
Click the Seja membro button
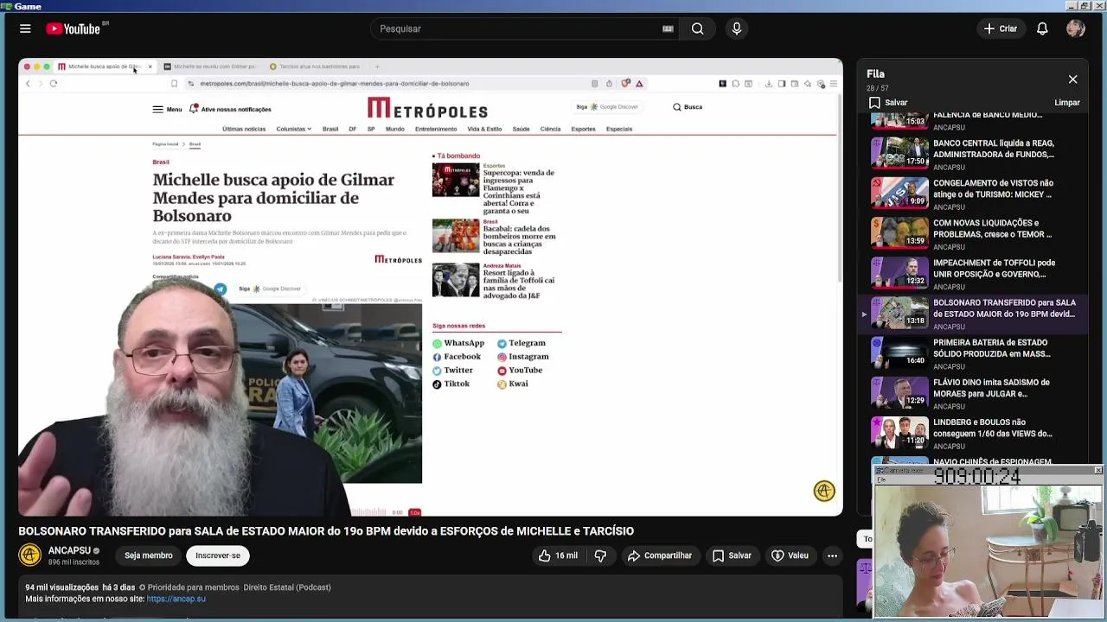(148, 555)
